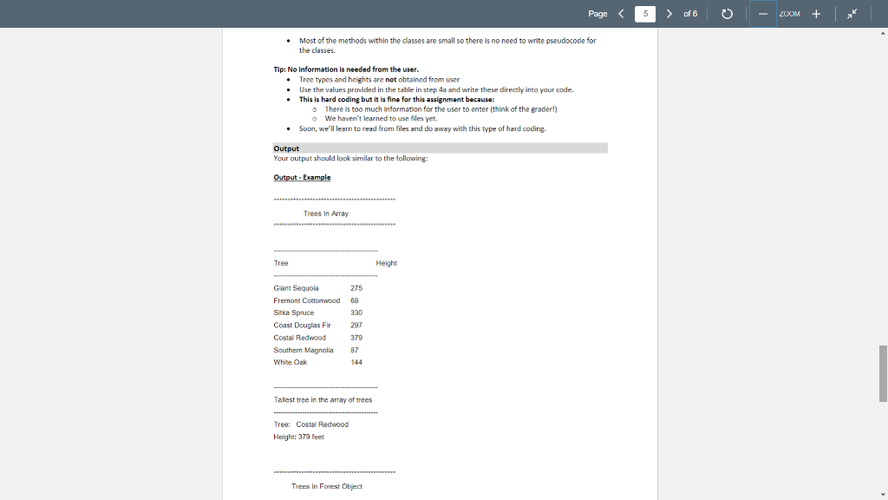Click the 'Output' section header
888x500 pixels.
tap(440, 148)
